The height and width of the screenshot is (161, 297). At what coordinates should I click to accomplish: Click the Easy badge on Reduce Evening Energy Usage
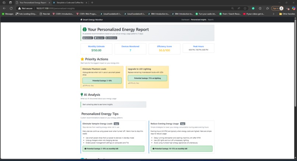click(183, 124)
